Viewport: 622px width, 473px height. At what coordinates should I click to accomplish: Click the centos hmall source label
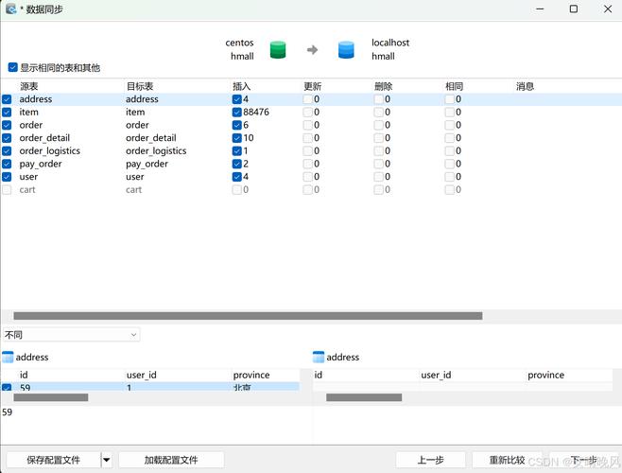pyautogui.click(x=239, y=49)
